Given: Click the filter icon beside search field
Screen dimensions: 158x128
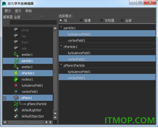Looking at the screenshot, I should tap(6, 23).
